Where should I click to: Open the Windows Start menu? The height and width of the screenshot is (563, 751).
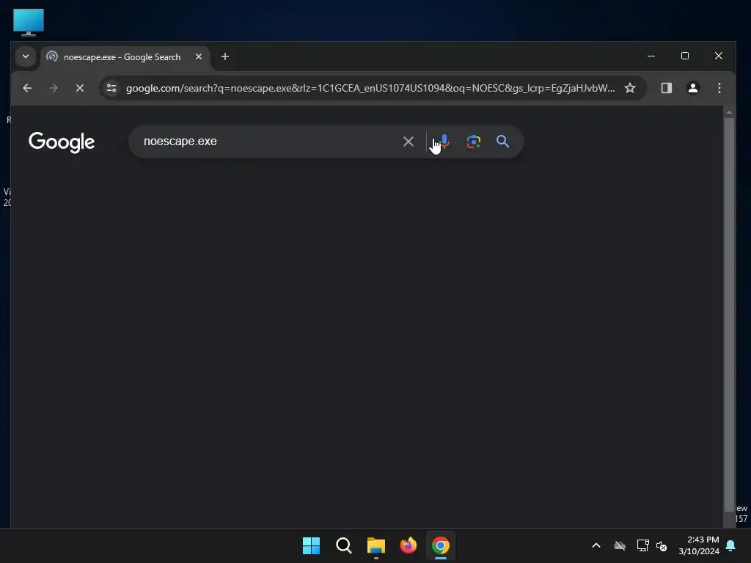[x=311, y=545]
